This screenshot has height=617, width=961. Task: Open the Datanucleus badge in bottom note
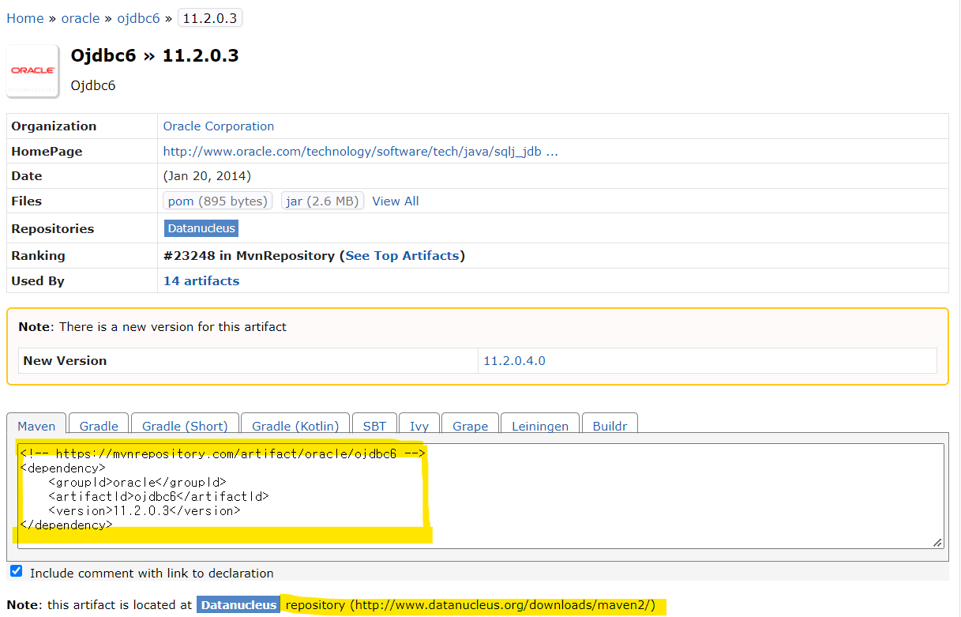click(x=238, y=605)
